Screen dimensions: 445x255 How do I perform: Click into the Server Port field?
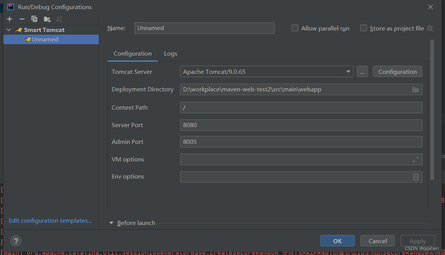pyautogui.click(x=301, y=125)
